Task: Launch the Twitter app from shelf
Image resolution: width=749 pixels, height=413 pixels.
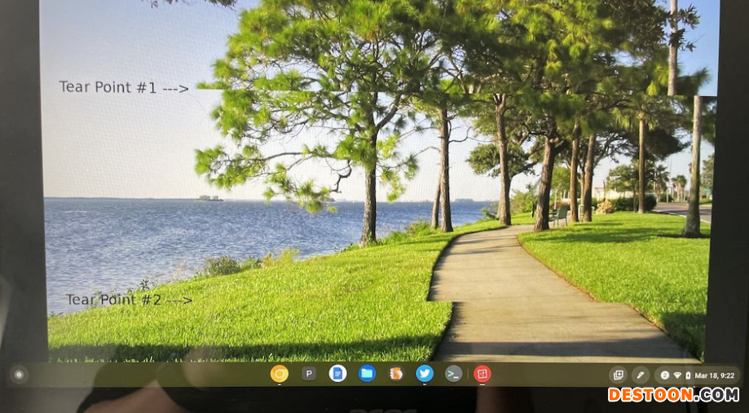Action: (x=425, y=374)
